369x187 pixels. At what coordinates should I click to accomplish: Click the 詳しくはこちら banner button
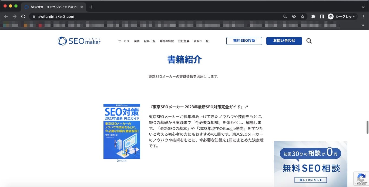(311, 180)
